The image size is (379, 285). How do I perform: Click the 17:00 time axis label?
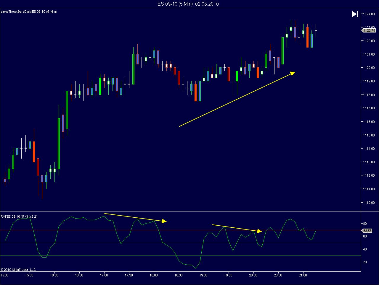[x=104, y=275]
